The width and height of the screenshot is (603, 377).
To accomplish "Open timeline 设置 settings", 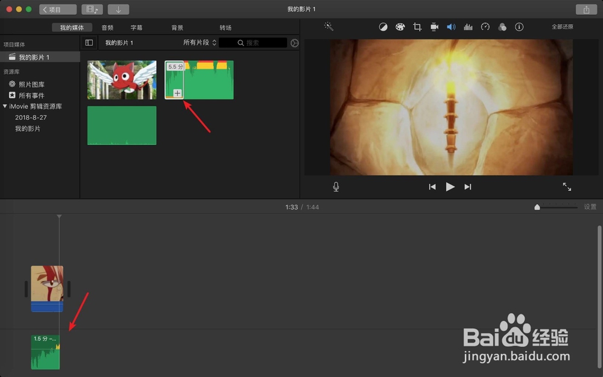I will click(x=590, y=207).
